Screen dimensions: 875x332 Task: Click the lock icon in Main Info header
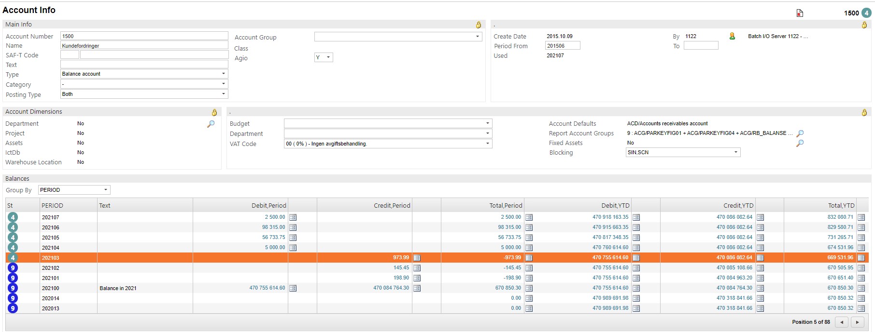click(479, 25)
